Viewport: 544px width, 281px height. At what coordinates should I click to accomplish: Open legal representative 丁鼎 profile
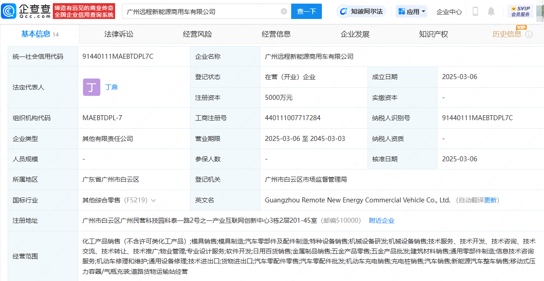(x=112, y=87)
